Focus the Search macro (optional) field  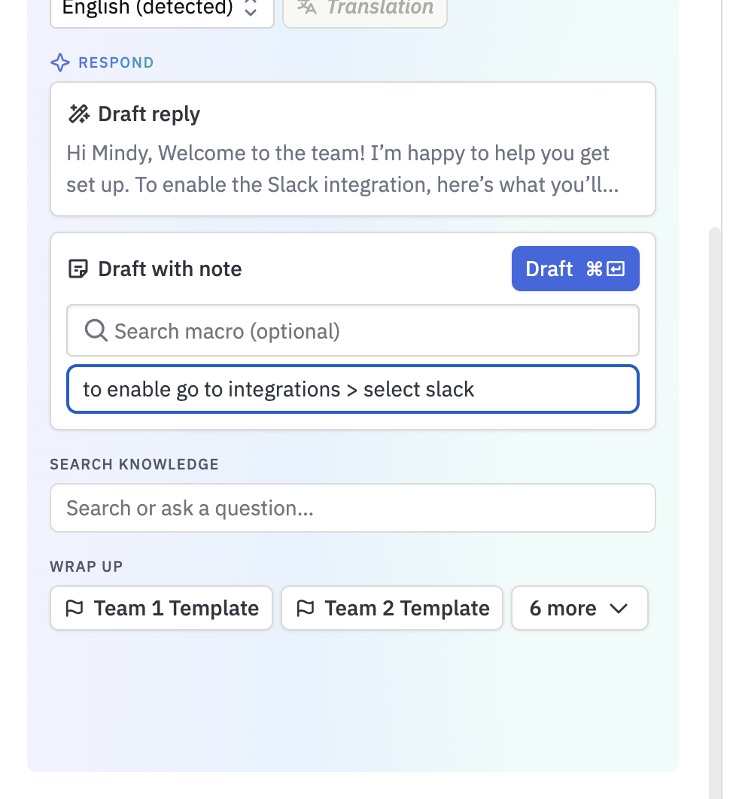pos(353,331)
